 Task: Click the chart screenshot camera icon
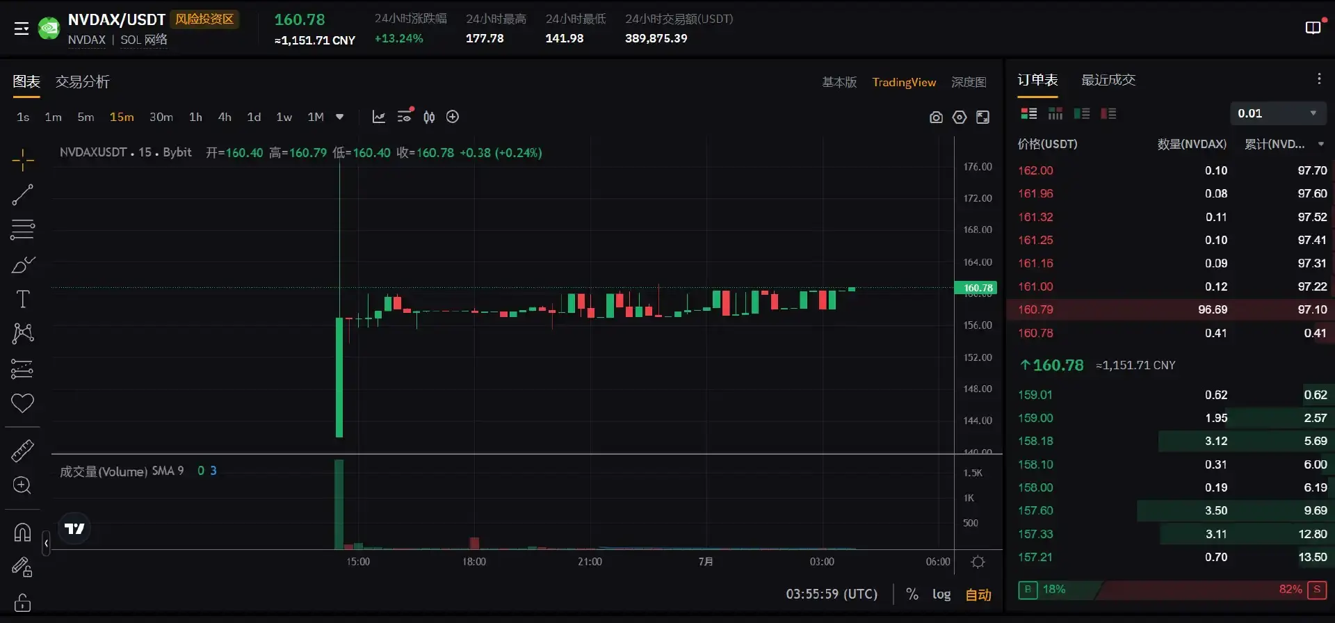coord(936,118)
